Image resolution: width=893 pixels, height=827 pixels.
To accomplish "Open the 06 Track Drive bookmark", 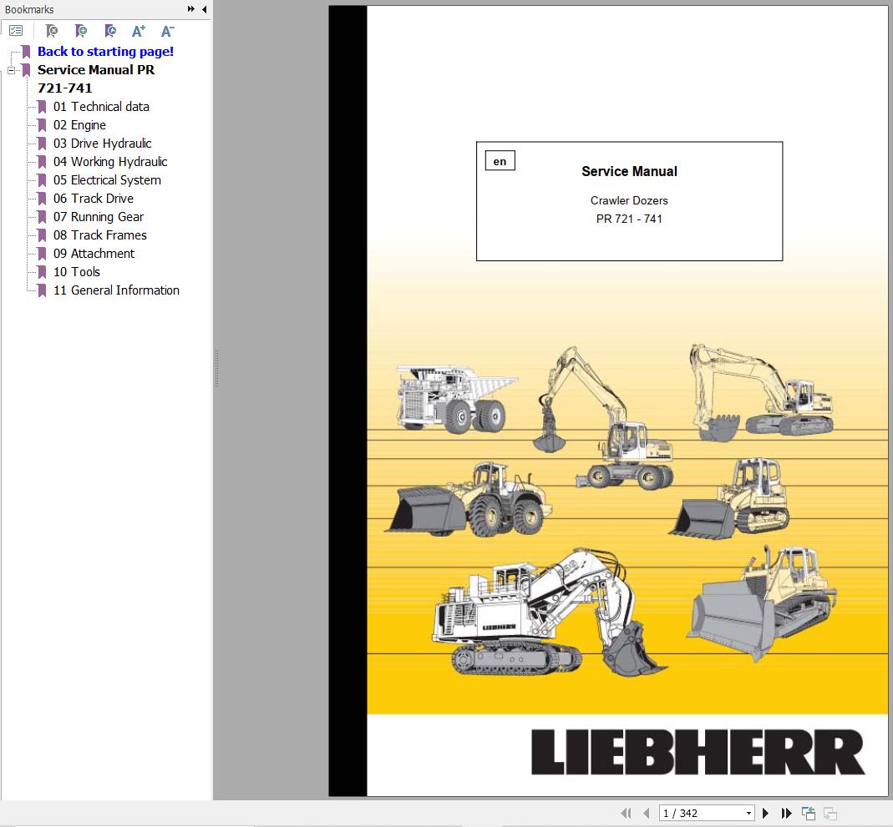I will 94,198.
